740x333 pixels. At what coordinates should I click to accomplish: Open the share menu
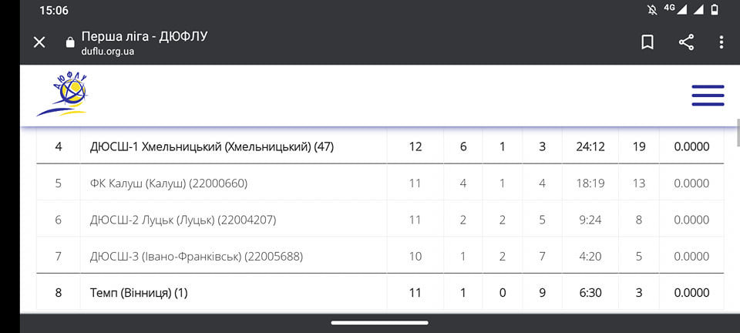coord(686,42)
